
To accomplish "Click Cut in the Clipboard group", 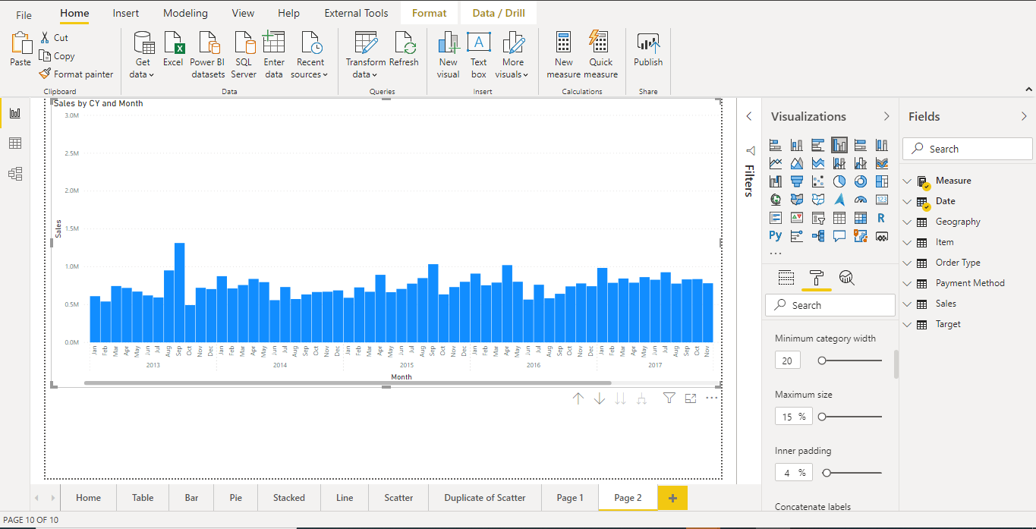I will [54, 37].
